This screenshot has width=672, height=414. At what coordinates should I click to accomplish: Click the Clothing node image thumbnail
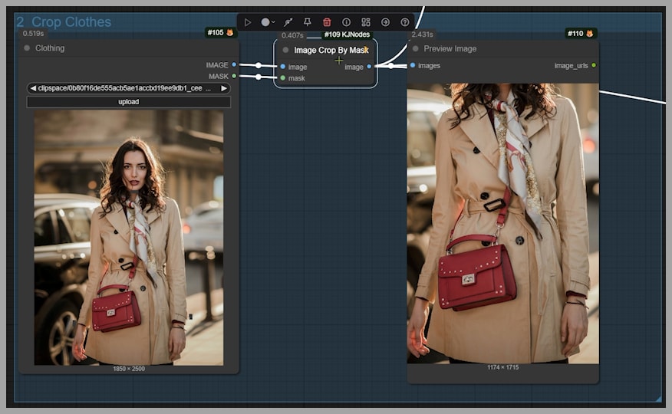click(x=128, y=237)
